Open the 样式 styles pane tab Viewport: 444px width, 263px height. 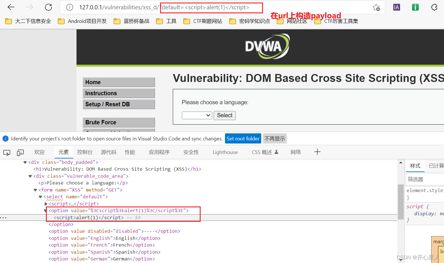coord(415,166)
